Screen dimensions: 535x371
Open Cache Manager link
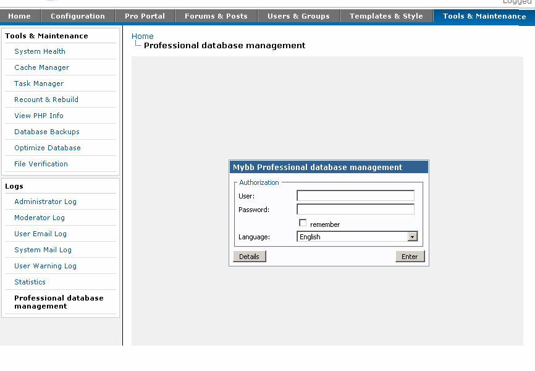pyautogui.click(x=41, y=67)
